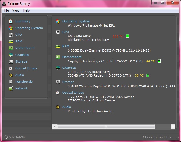Click the Graphics monitor icon in summary pane
This screenshot has height=142, width=181.
pyautogui.click(x=58, y=68)
